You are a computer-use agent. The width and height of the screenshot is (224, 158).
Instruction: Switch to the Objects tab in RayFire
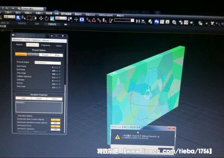tap(19, 44)
